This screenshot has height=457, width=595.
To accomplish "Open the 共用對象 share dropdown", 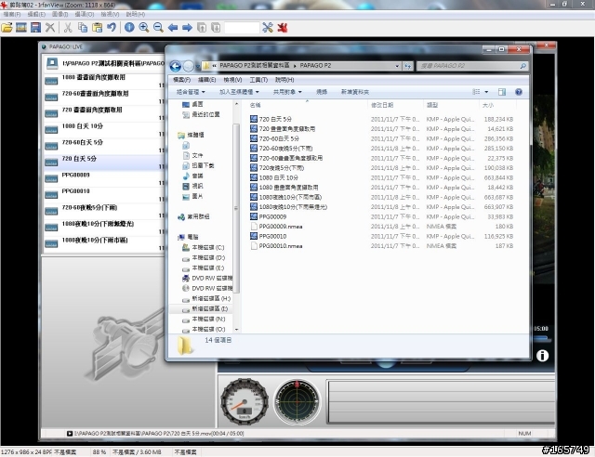I will [x=287, y=92].
